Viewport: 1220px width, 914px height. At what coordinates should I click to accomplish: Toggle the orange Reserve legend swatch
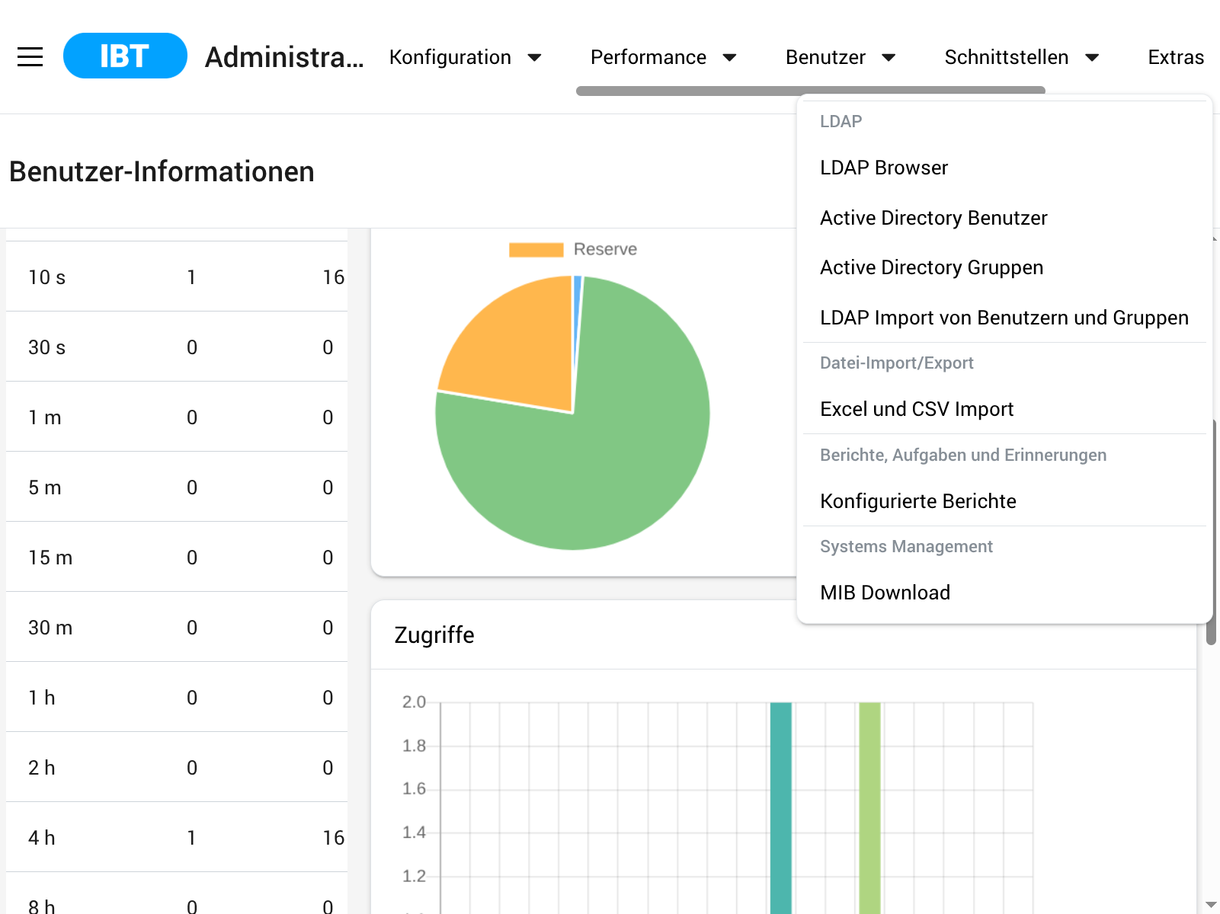[x=536, y=250]
